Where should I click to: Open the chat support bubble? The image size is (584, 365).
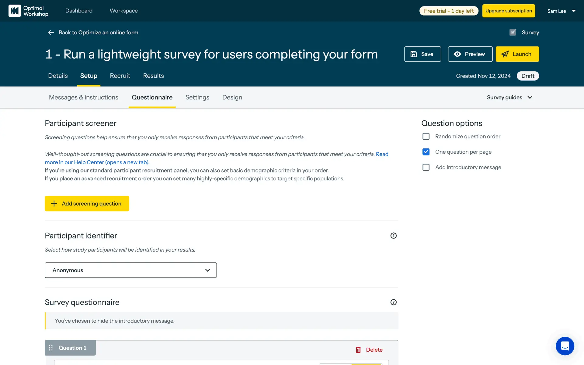click(565, 346)
